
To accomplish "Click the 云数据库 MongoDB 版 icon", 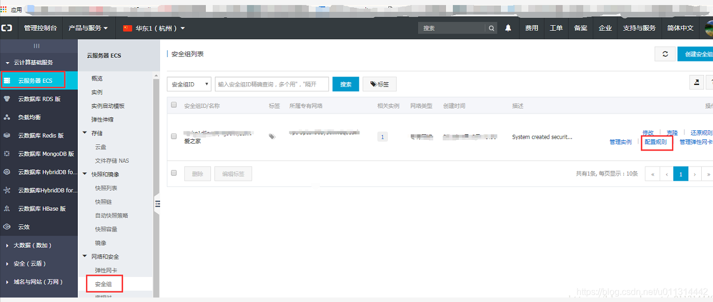I will coord(7,154).
